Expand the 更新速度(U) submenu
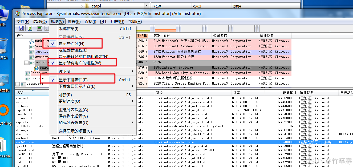 pyautogui.click(x=93, y=101)
